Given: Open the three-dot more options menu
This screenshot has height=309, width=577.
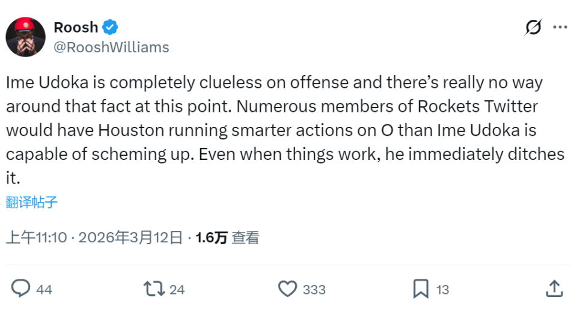Looking at the screenshot, I should 560,28.
